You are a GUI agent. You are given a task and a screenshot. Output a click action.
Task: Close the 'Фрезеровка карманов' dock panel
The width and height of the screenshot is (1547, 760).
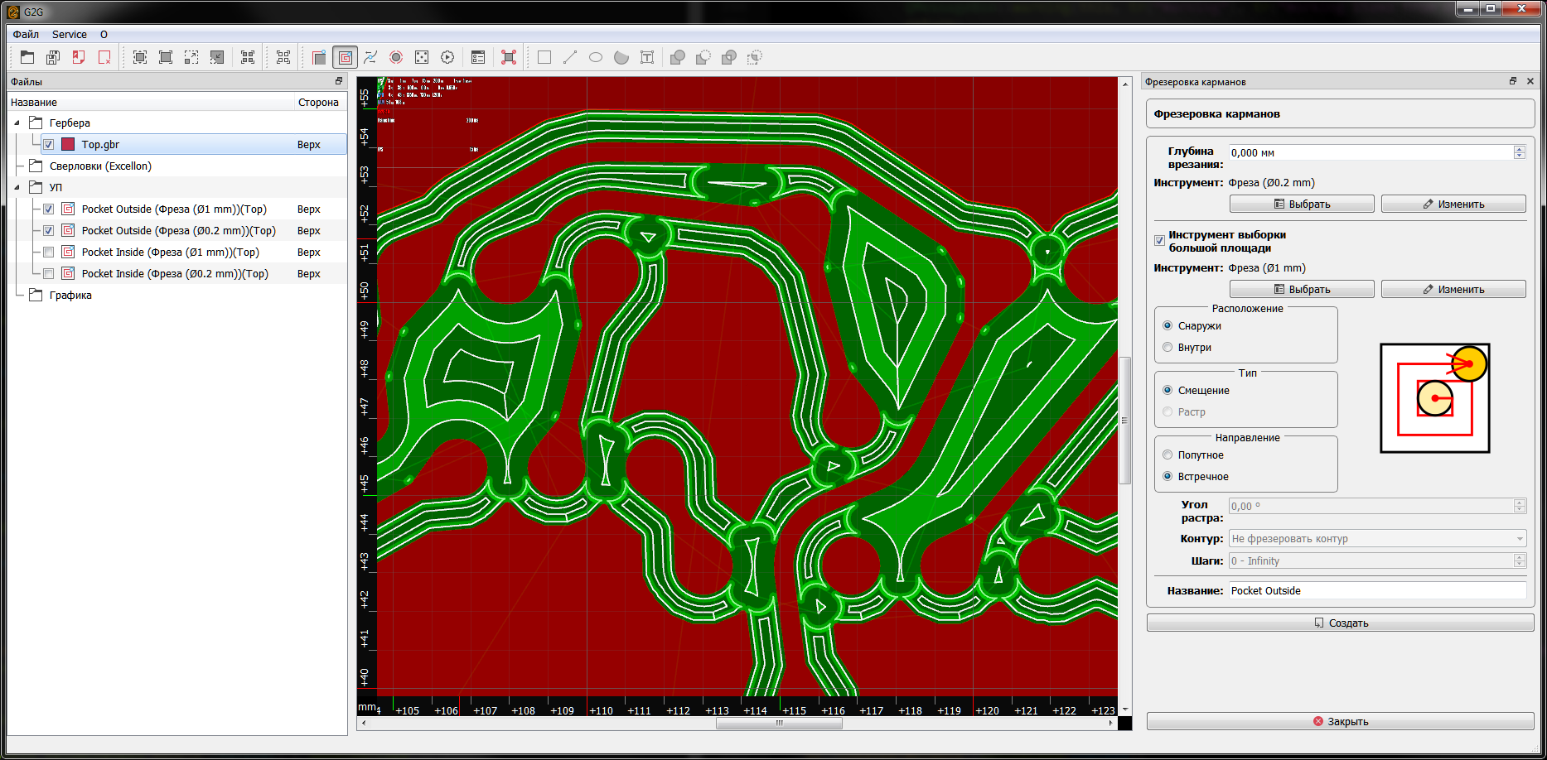point(1530,81)
